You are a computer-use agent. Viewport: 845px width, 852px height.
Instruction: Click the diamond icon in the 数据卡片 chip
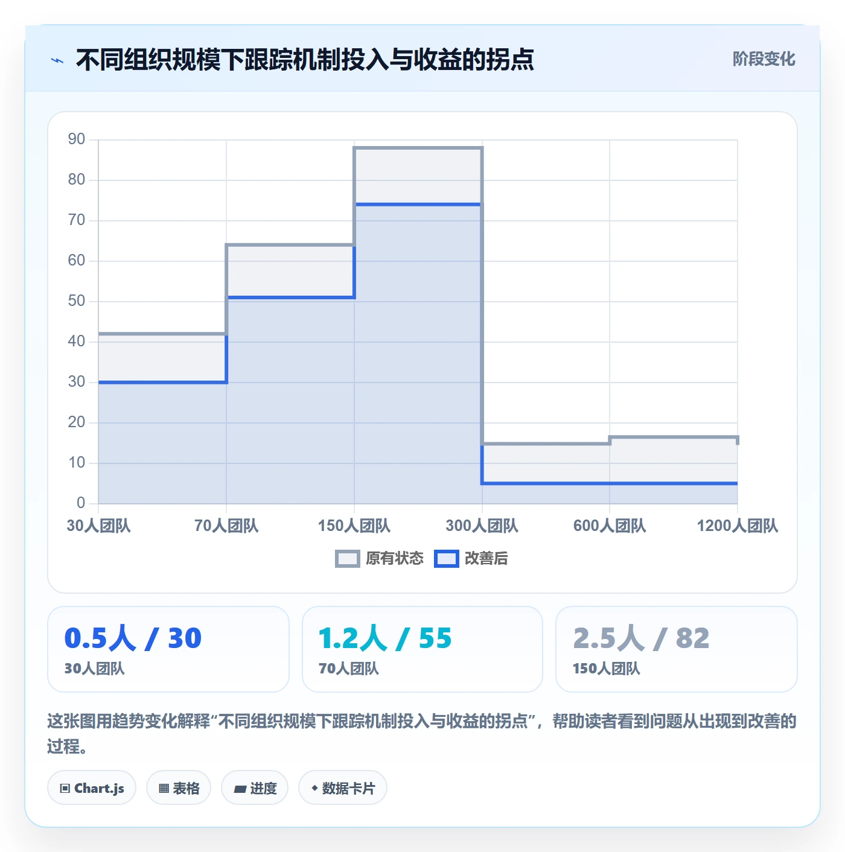click(x=314, y=788)
